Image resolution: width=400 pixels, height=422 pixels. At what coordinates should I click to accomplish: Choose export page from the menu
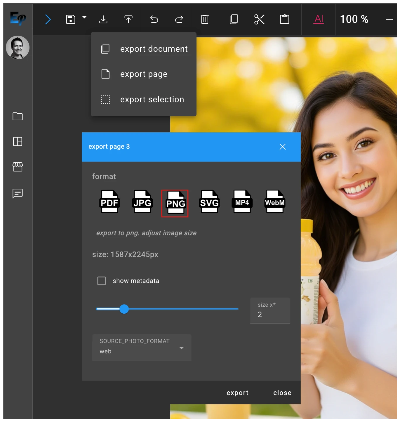143,74
